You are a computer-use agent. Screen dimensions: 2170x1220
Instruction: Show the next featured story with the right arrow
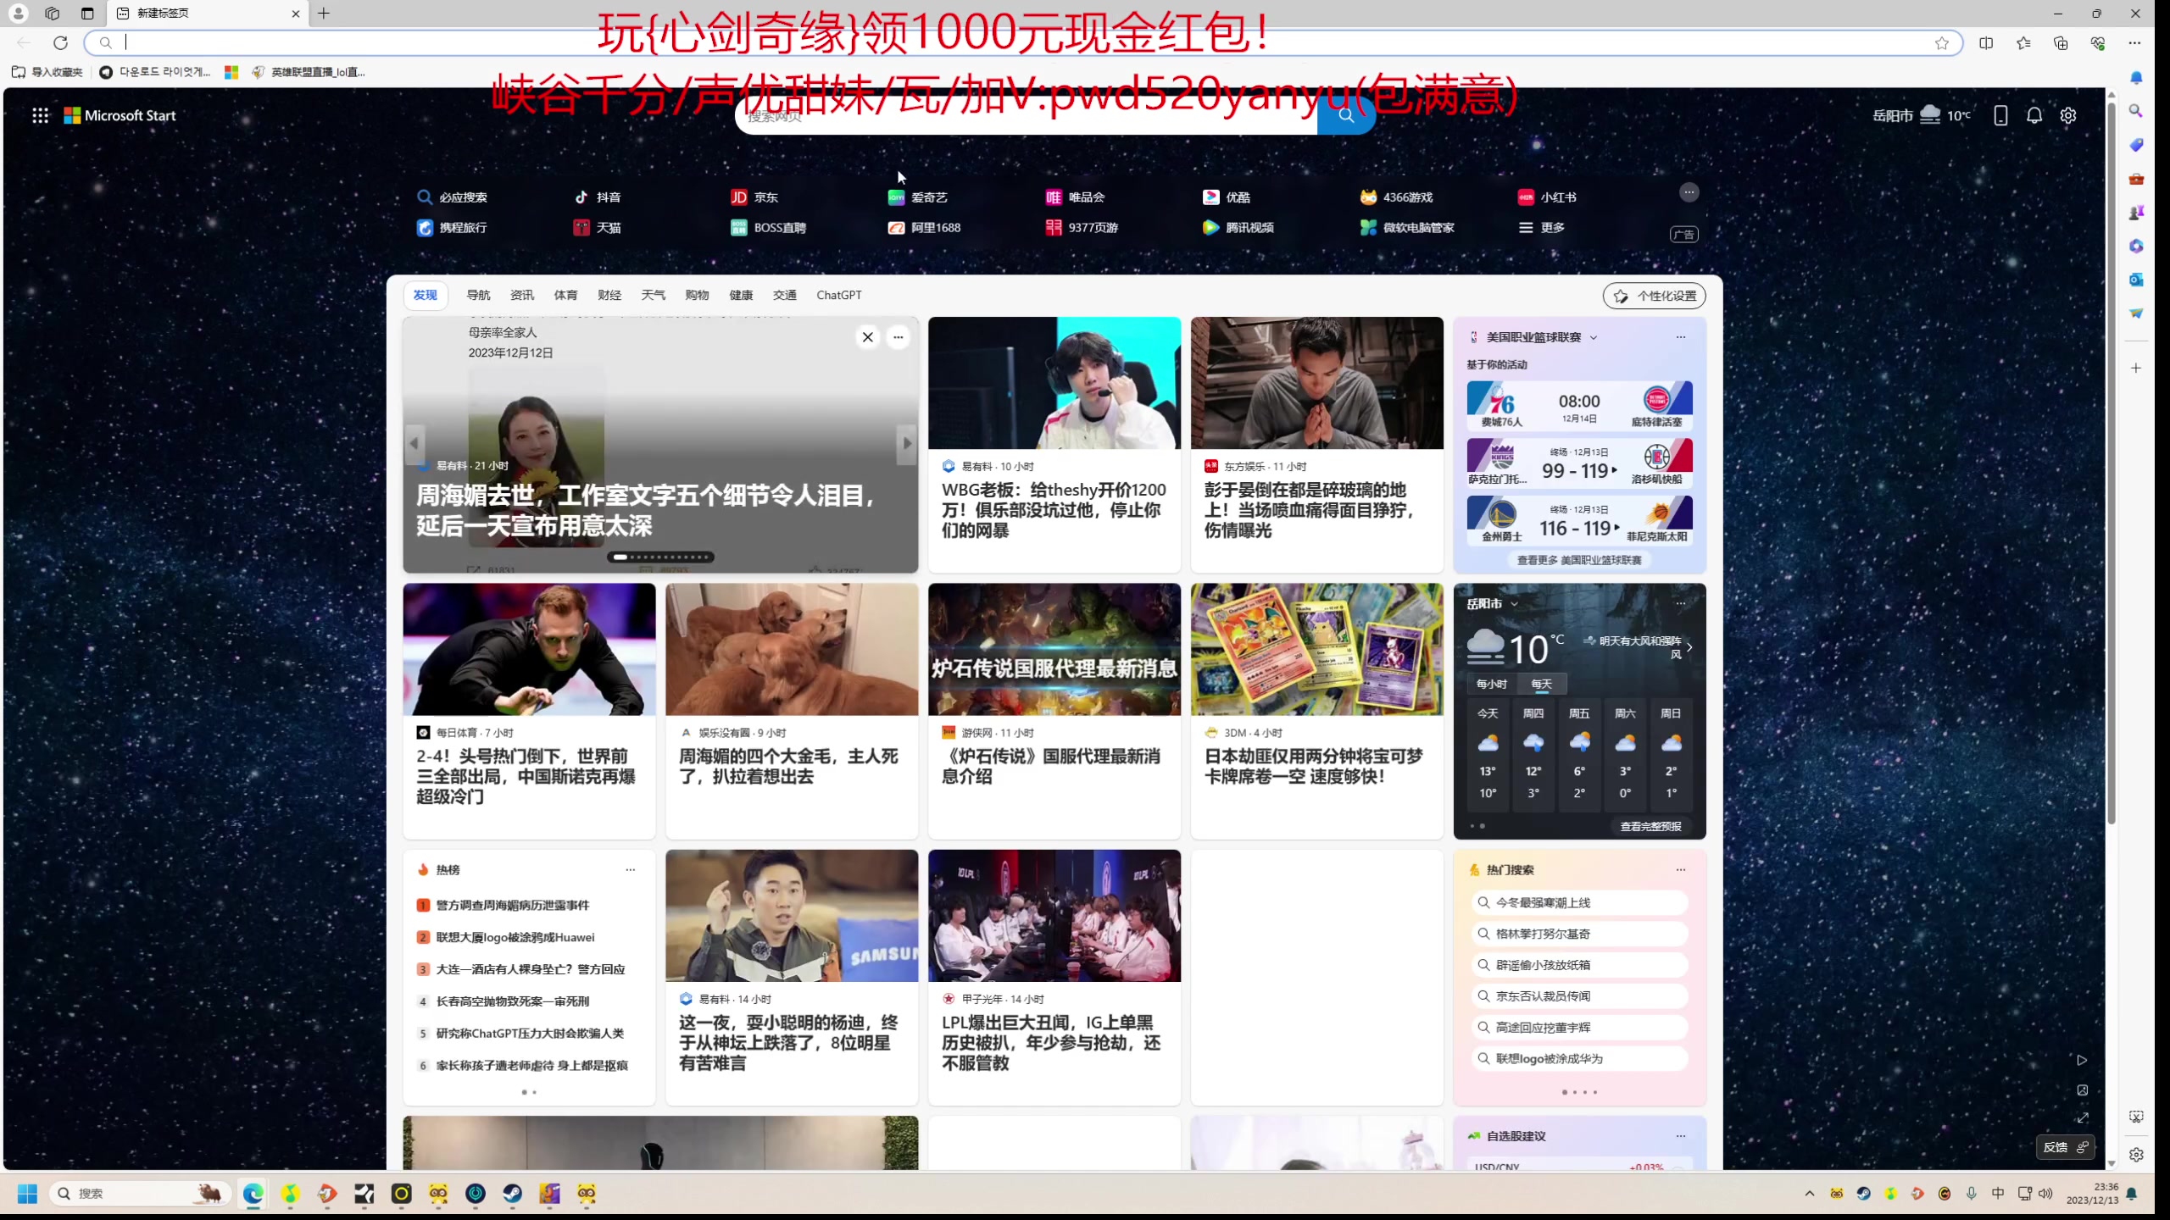[907, 443]
